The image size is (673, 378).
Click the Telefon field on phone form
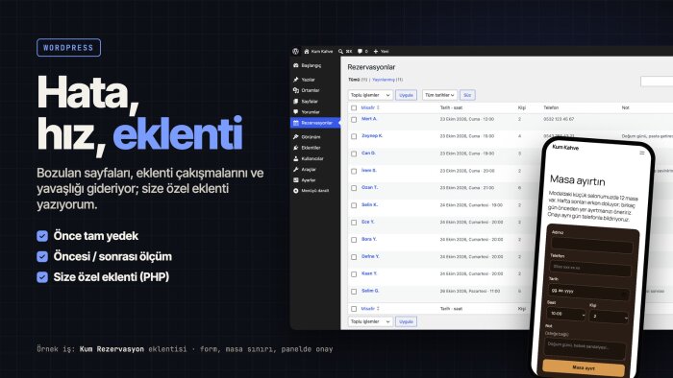tap(590, 269)
